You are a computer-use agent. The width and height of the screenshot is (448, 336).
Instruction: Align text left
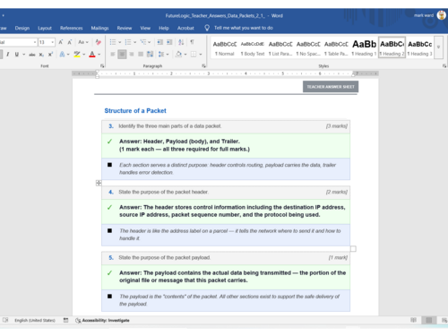(113, 55)
